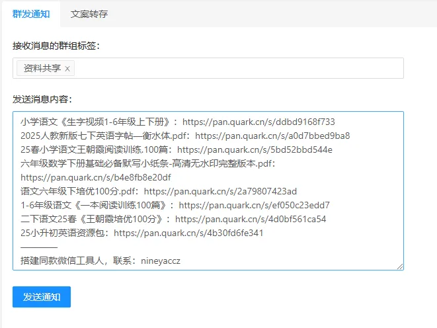Select the 资料共享 tag chip
The image size is (437, 328).
[46, 68]
